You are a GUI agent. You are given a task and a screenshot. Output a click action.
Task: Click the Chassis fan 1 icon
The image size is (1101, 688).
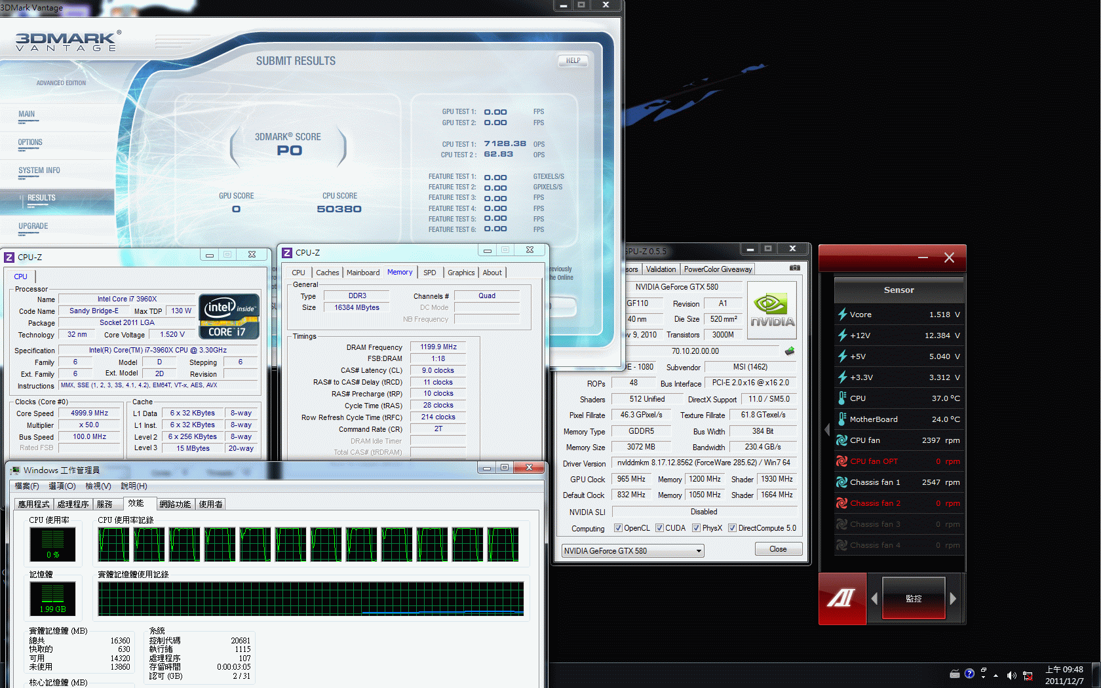click(842, 482)
